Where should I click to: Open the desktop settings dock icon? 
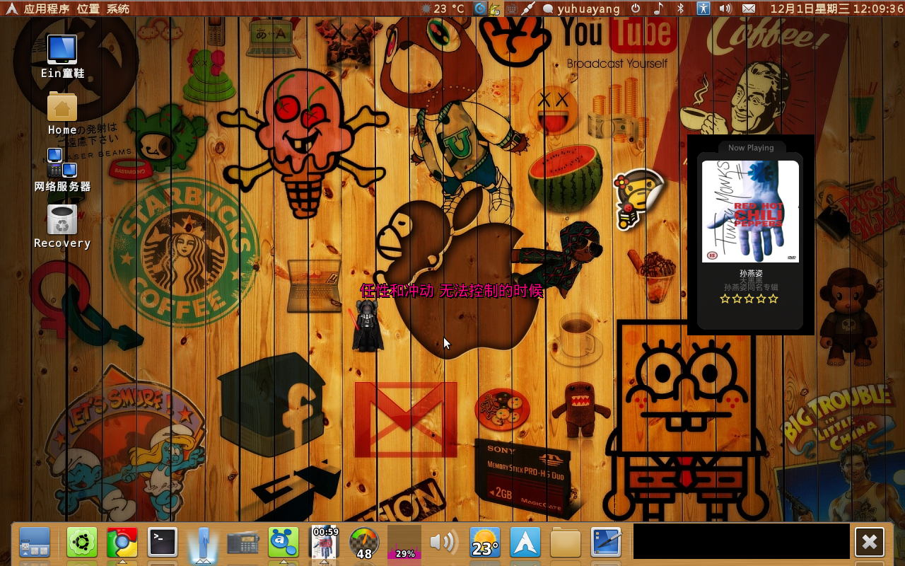pos(606,543)
